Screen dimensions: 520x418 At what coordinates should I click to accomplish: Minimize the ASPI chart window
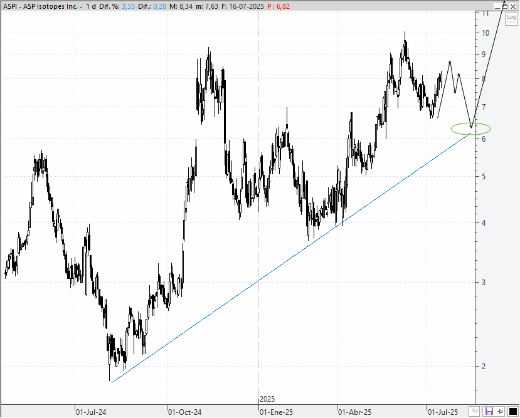(x=497, y=6)
